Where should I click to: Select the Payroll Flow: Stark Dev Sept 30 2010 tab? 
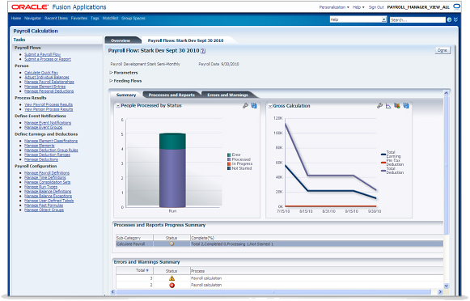pos(185,40)
